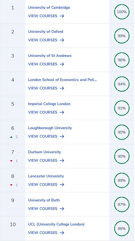Open Lancaster University link

46,176
